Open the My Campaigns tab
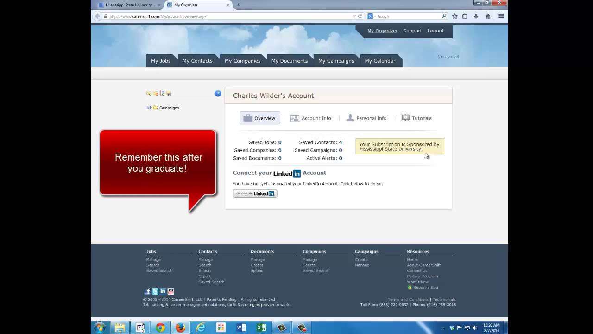Screen dimensions: 593x334 click(336, 61)
